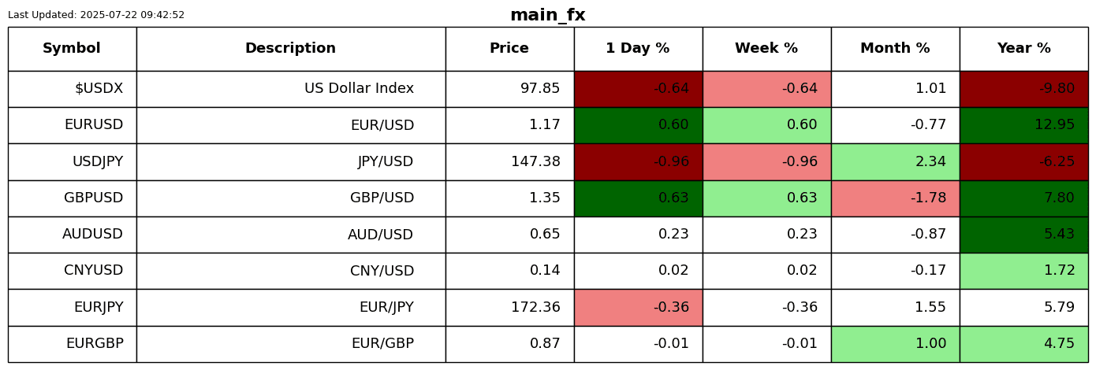Select the Description column header

point(290,49)
